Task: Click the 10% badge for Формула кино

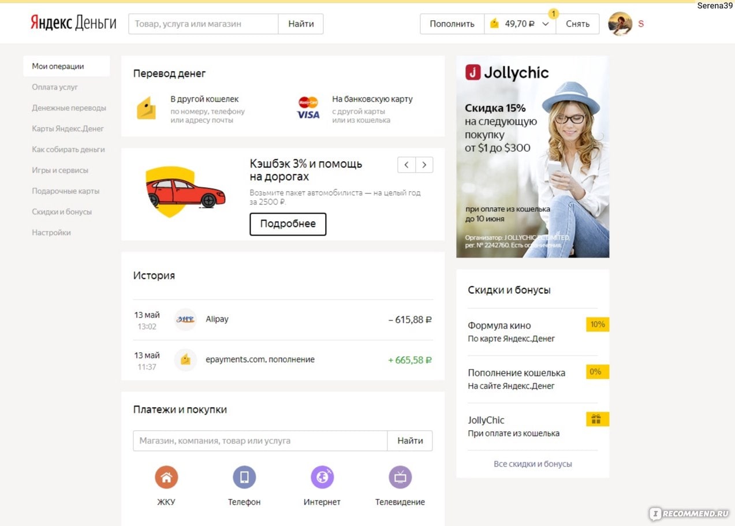Action: pos(598,324)
